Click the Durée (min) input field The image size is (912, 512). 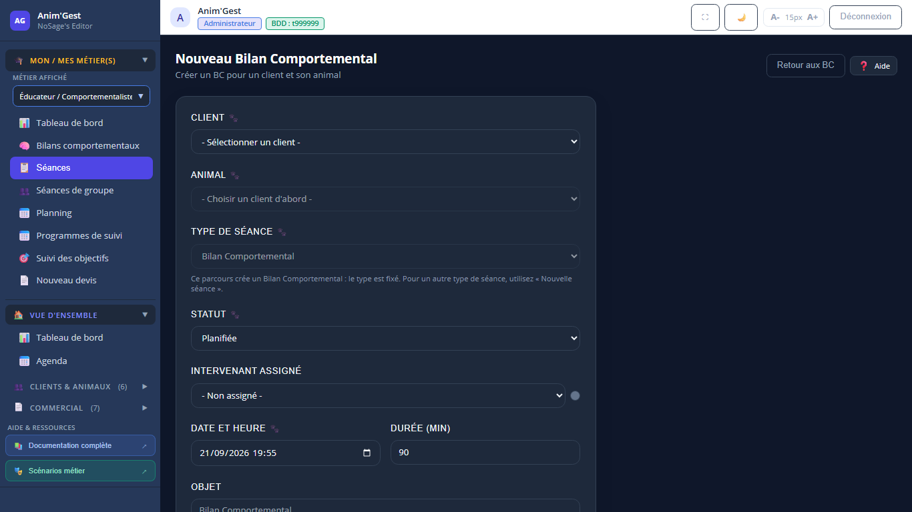click(485, 453)
